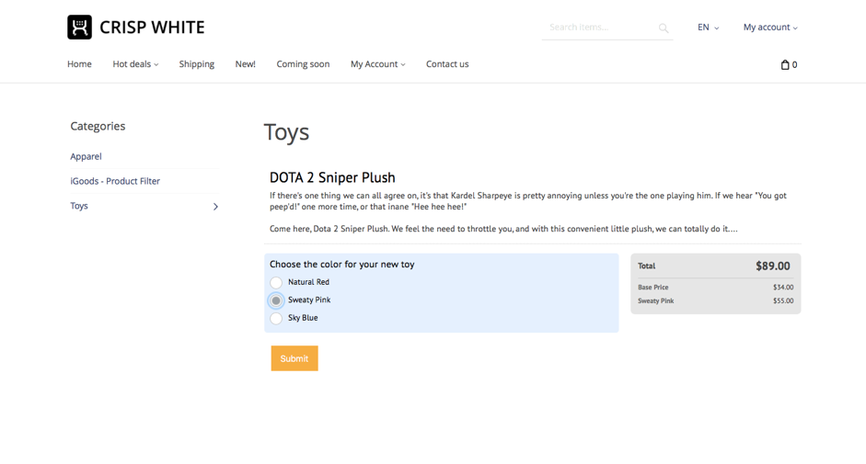Image resolution: width=866 pixels, height=464 pixels.
Task: Click the DOTA 2 Sniper Plush title
Action: tap(332, 177)
